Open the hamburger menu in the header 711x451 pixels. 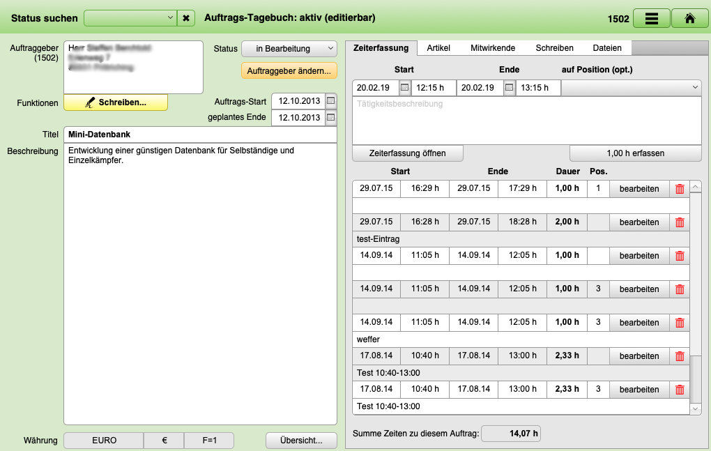click(652, 19)
